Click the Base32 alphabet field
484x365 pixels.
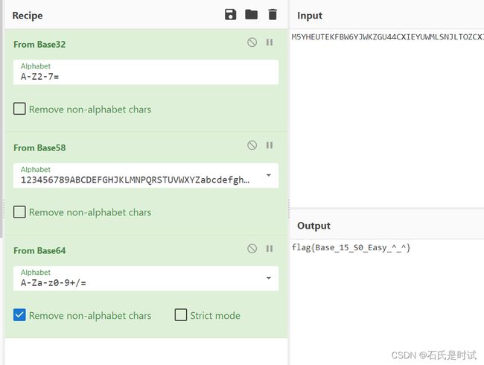point(146,72)
